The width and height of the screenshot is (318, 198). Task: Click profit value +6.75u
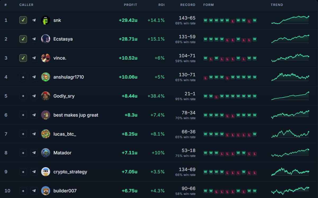pyautogui.click(x=129, y=191)
